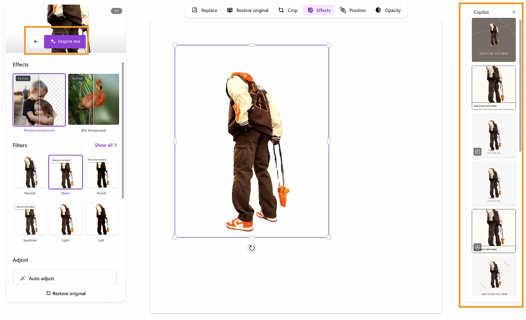Choose the Punch filter
The image size is (526, 320).
(x=102, y=172)
